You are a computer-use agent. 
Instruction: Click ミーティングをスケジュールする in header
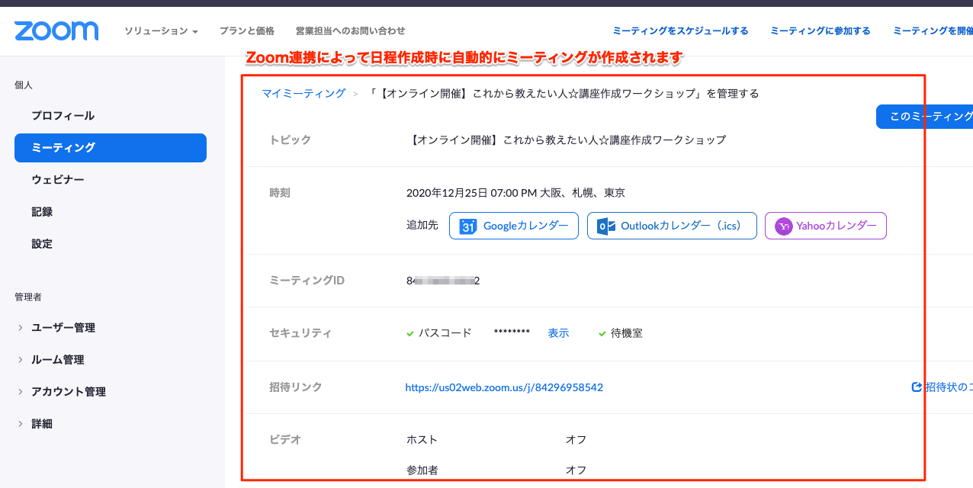680,31
